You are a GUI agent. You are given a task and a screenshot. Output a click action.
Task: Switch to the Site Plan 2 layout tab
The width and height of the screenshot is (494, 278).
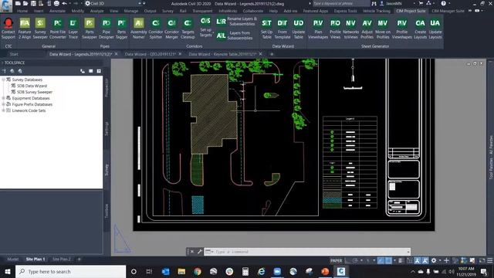click(x=62, y=259)
